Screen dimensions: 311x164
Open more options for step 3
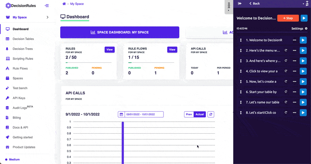(x=294, y=61)
